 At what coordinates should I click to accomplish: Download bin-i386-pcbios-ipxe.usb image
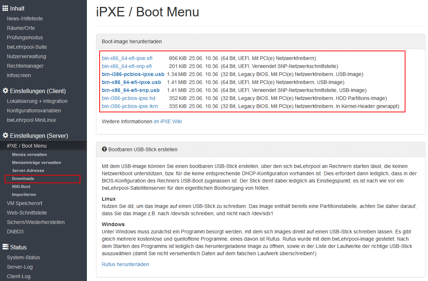click(133, 74)
